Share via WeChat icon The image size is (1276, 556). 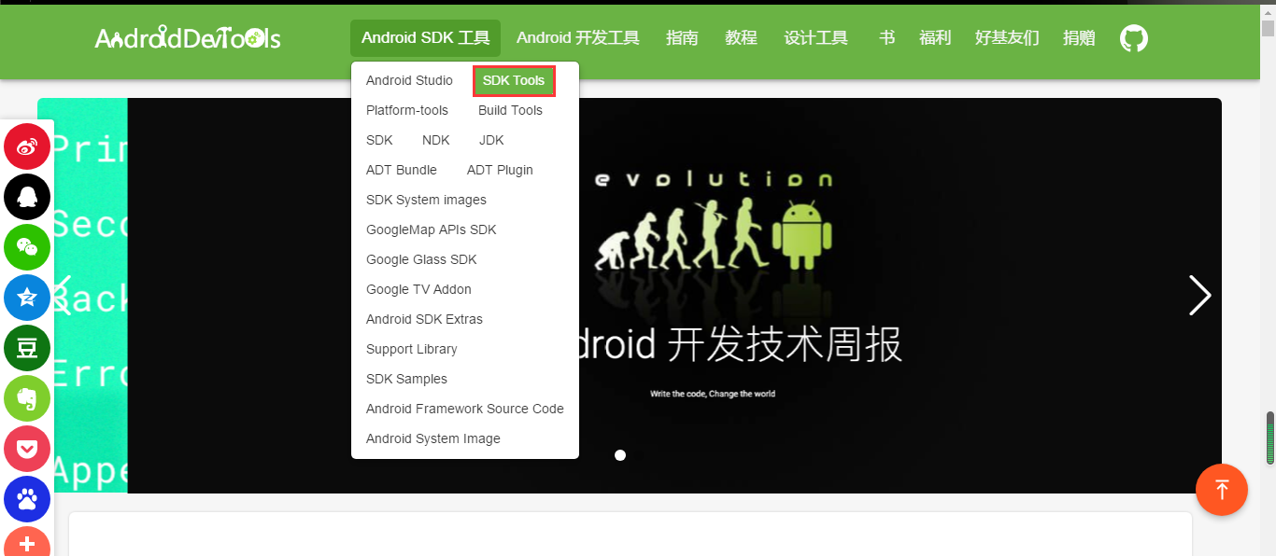27,247
